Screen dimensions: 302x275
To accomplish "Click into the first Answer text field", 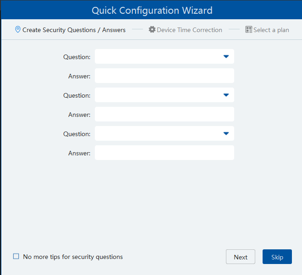I will (164, 76).
